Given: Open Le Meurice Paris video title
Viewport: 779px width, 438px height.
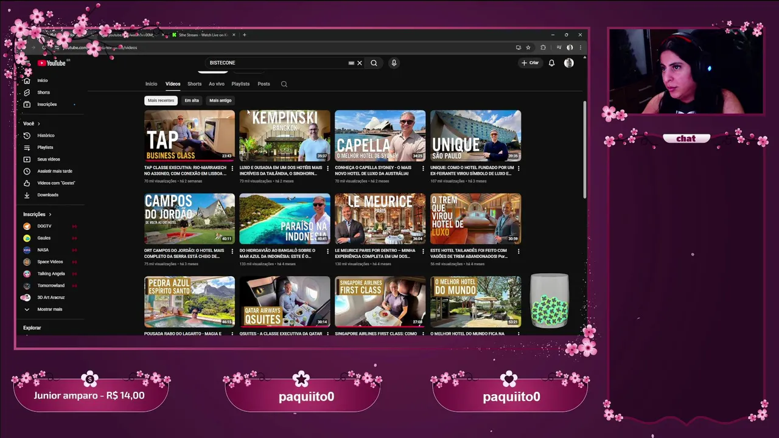Looking at the screenshot, I should (376, 253).
